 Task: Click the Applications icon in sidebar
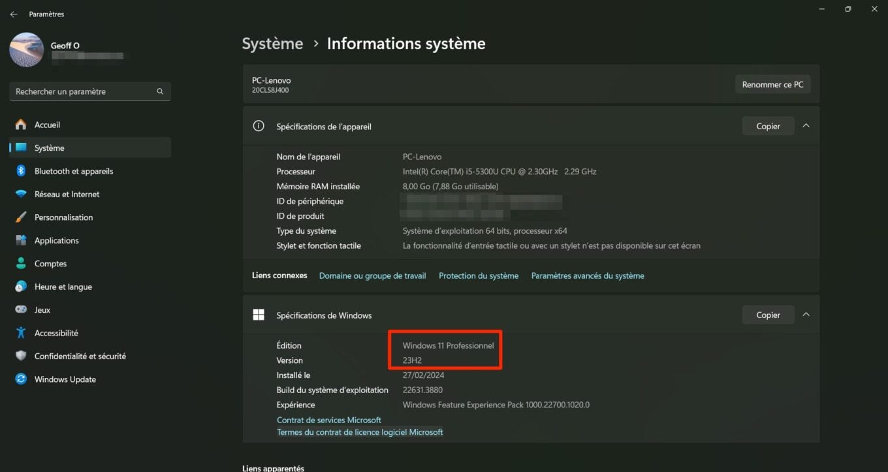click(21, 240)
